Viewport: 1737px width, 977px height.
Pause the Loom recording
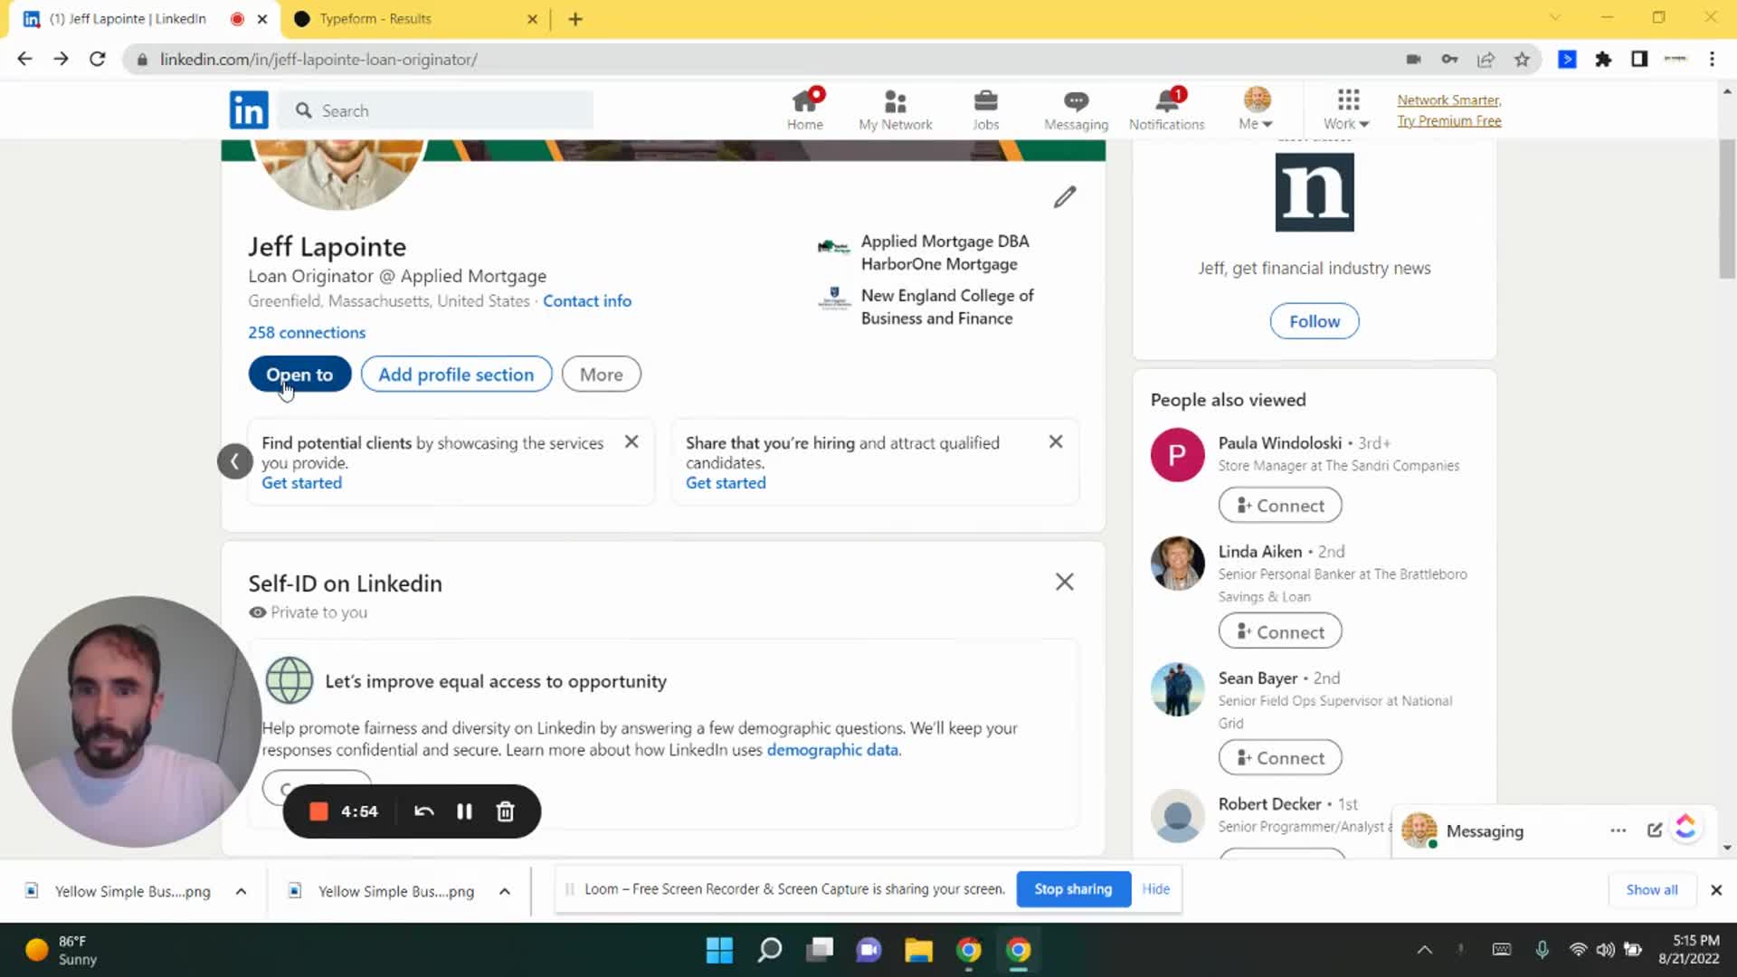pyautogui.click(x=464, y=811)
